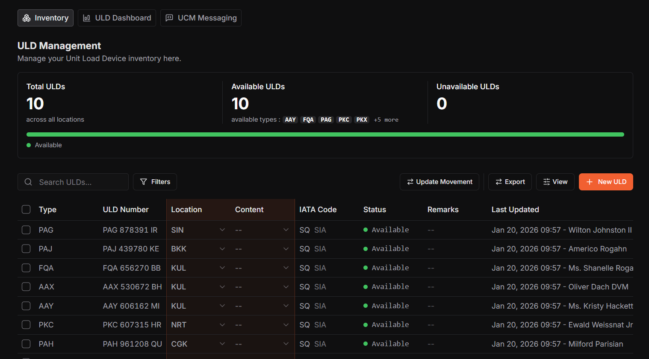Click the funnel icon on the Filters button
This screenshot has height=359, width=649.
point(144,181)
